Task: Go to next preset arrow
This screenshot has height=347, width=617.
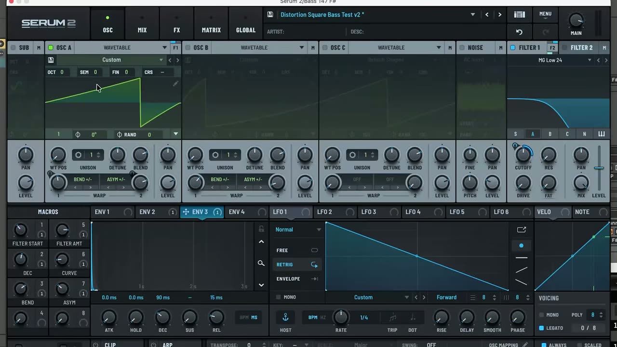Action: click(x=499, y=15)
